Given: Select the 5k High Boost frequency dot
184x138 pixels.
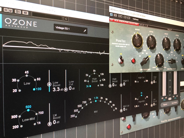Looking at the screenshot, I should click(90, 76).
